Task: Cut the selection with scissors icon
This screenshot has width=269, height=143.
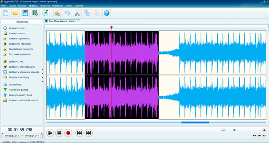Action: click(77, 13)
